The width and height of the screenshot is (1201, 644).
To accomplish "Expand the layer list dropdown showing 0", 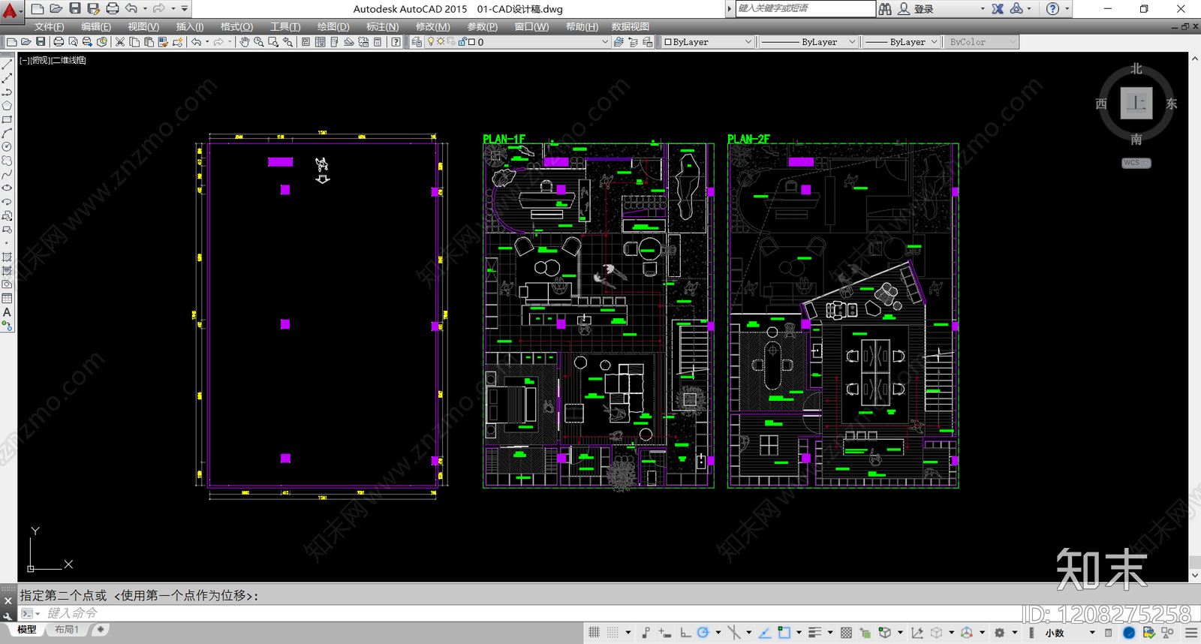I will [x=604, y=42].
